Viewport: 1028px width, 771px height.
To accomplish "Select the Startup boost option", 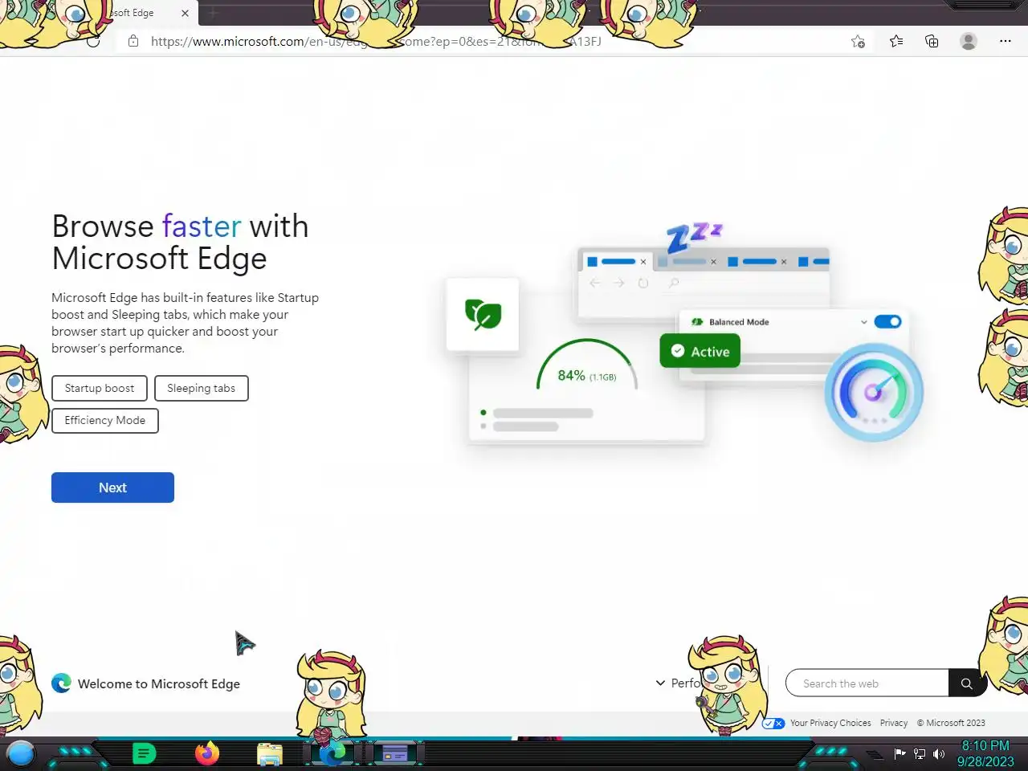I will point(100,388).
